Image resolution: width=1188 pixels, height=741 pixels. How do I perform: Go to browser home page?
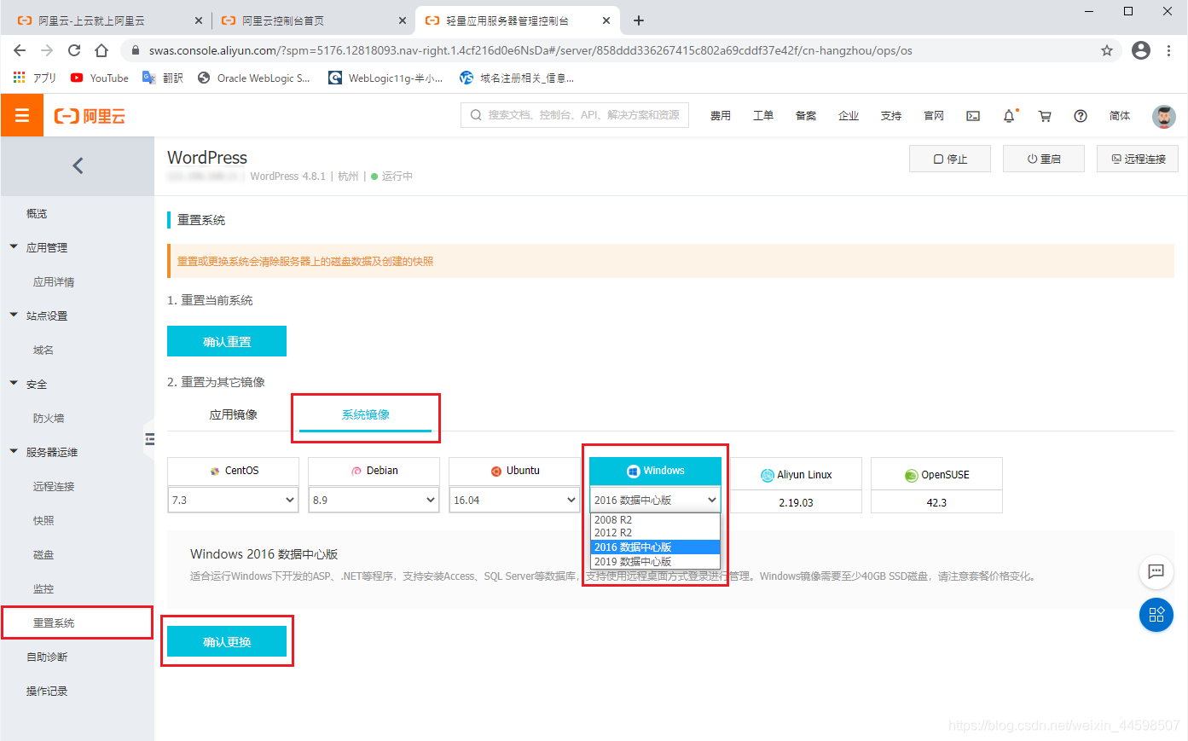101,50
